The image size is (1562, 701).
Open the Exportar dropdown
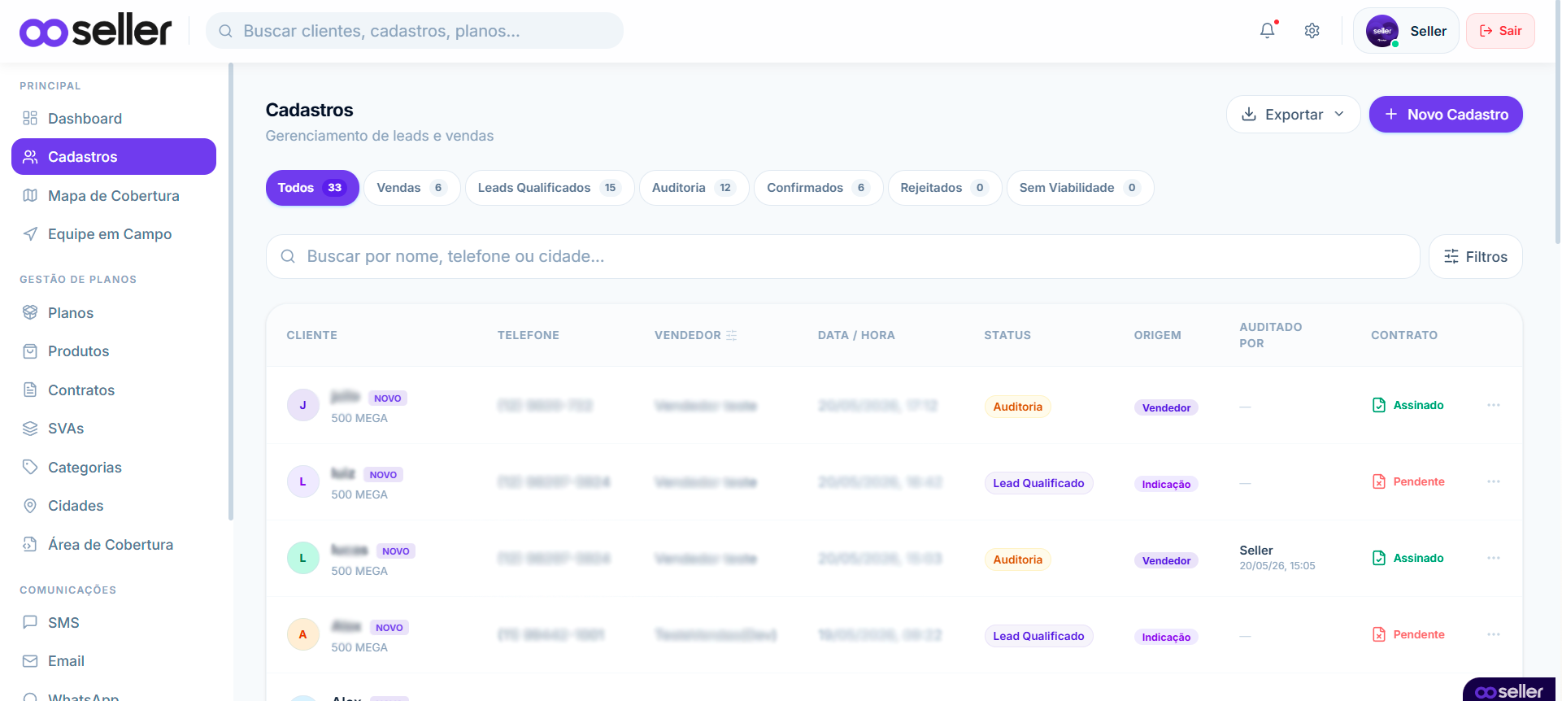(1293, 115)
